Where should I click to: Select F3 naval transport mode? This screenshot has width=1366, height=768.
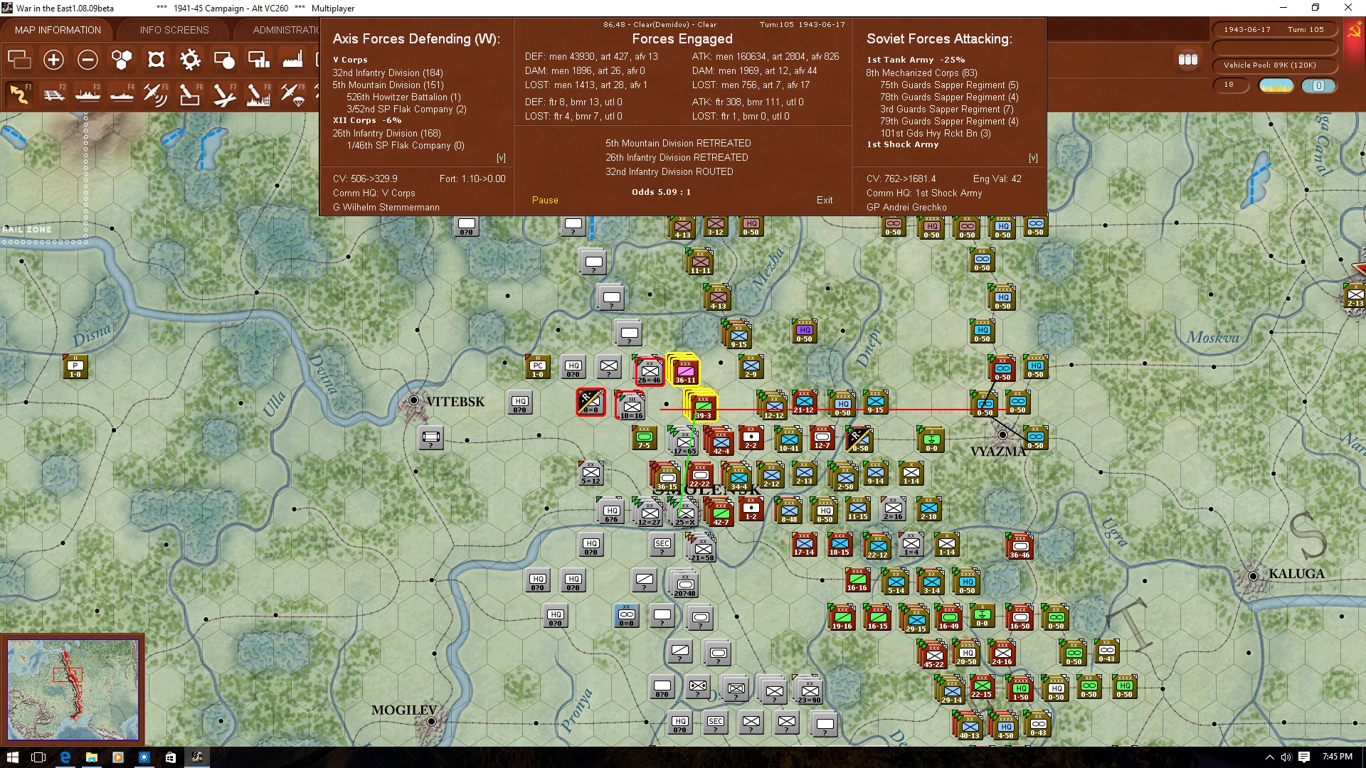88,94
